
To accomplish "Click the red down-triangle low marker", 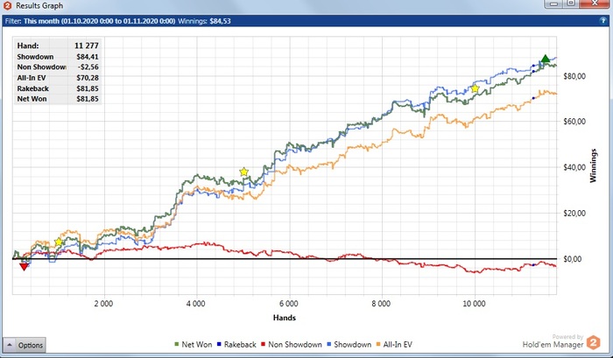I will click(24, 267).
